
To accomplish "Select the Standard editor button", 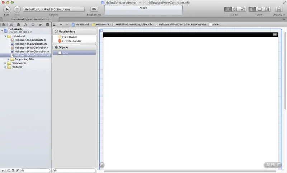I will pos(228,9).
